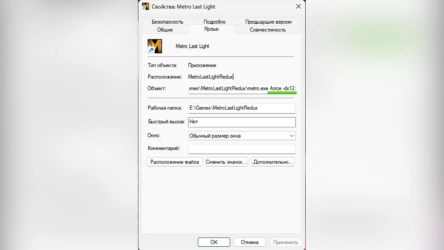Click the Сменить значок button
Image resolution: width=444 pixels, height=250 pixels.
226,162
